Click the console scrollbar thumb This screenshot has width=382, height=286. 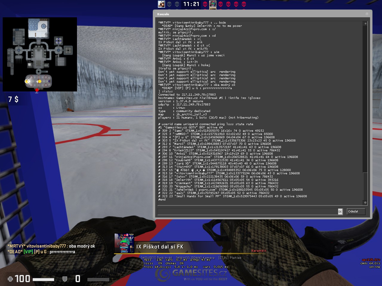pos(365,186)
